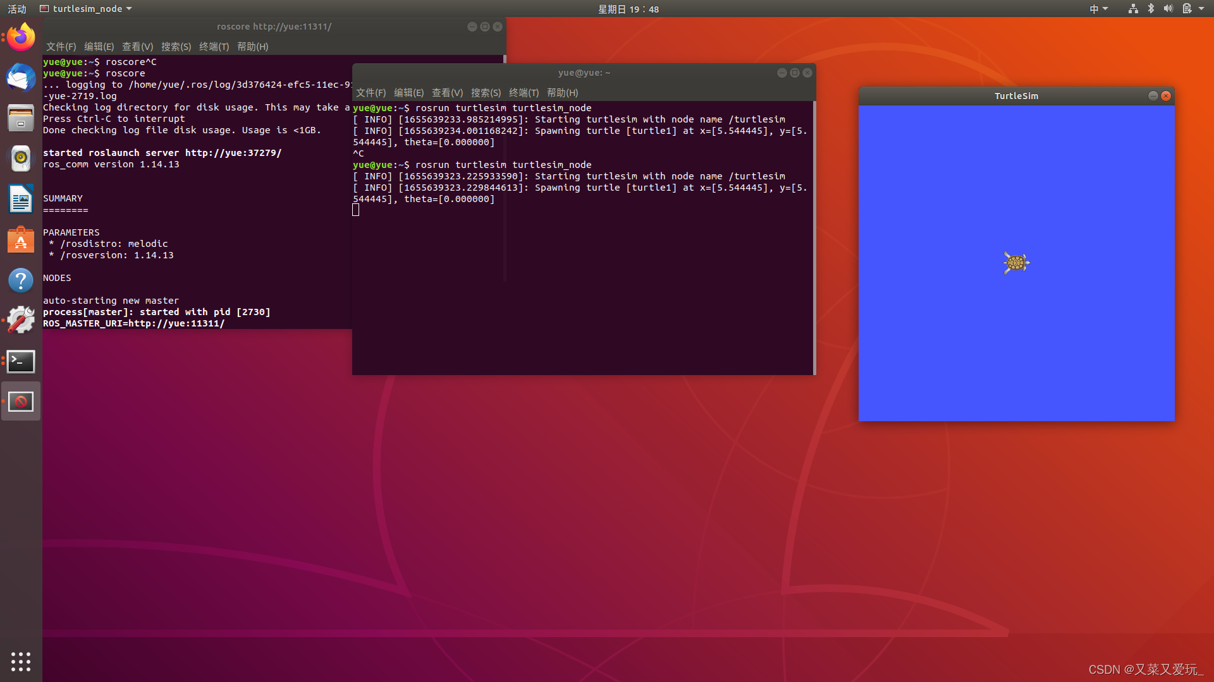
Task: Click the scrollbar of the yue@yue terminal
Action: 814,237
